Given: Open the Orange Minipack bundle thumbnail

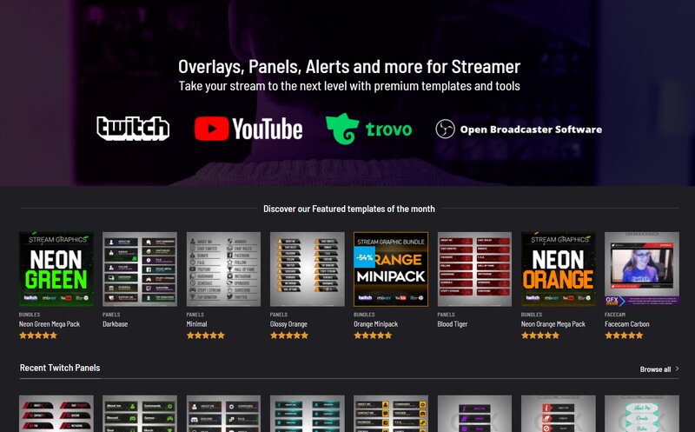Looking at the screenshot, I should pos(391,269).
